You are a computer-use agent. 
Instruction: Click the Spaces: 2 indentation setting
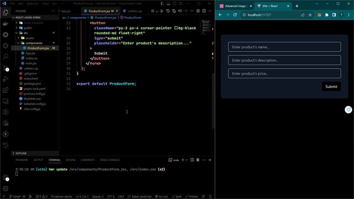pos(98,197)
